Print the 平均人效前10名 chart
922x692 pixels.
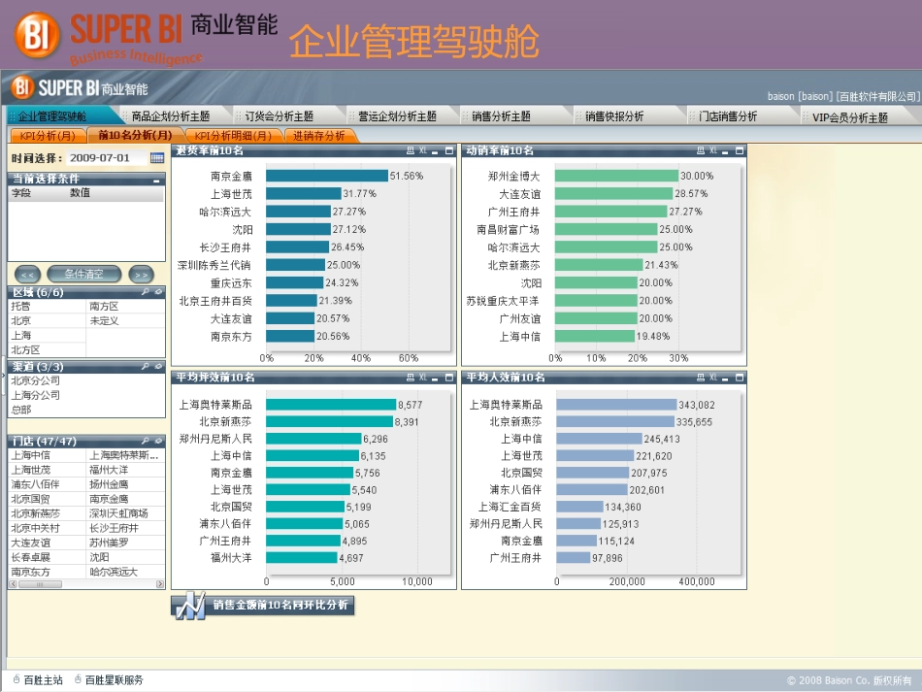point(701,378)
